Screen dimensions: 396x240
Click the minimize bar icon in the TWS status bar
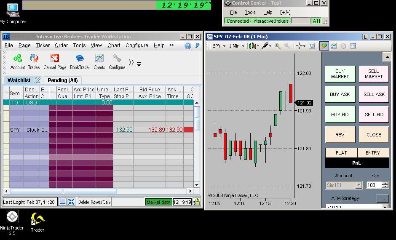pos(62,202)
